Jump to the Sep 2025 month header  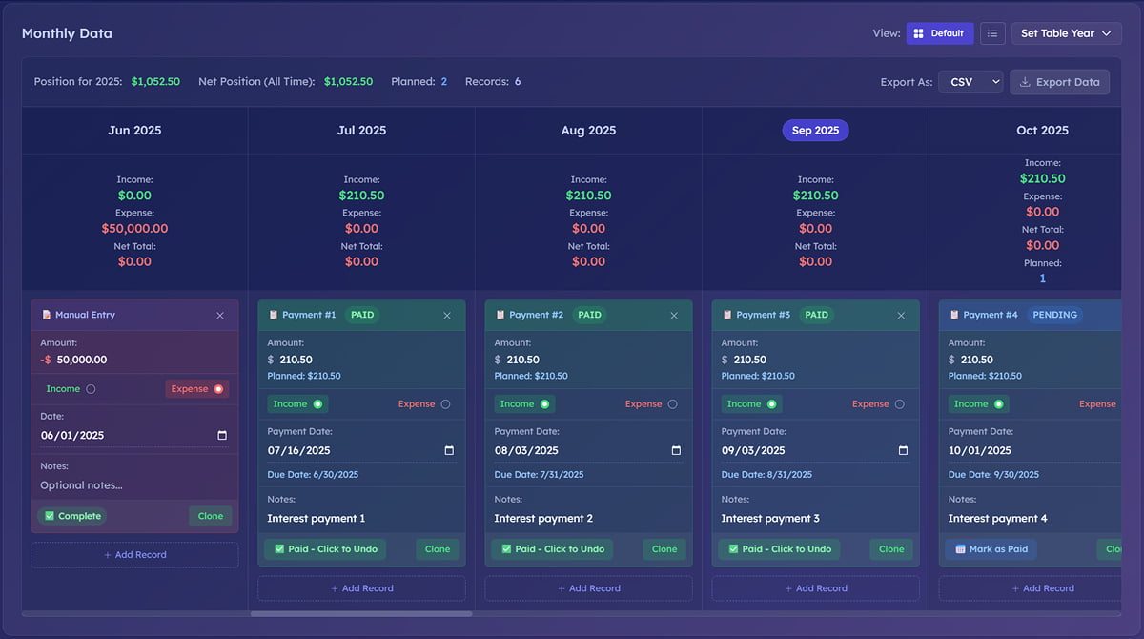tap(815, 131)
